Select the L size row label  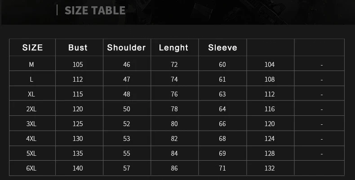[31, 79]
